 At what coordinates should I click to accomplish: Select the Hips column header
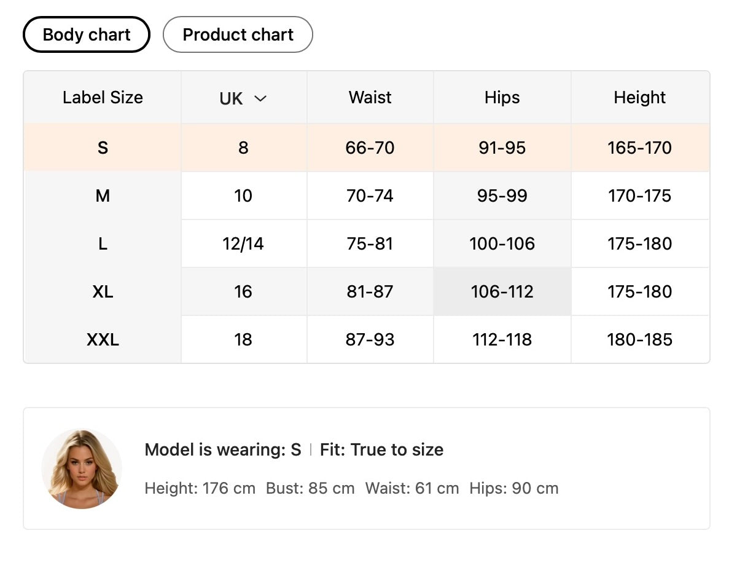pos(502,97)
